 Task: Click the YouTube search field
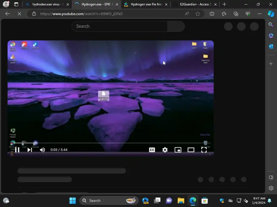pos(120,26)
